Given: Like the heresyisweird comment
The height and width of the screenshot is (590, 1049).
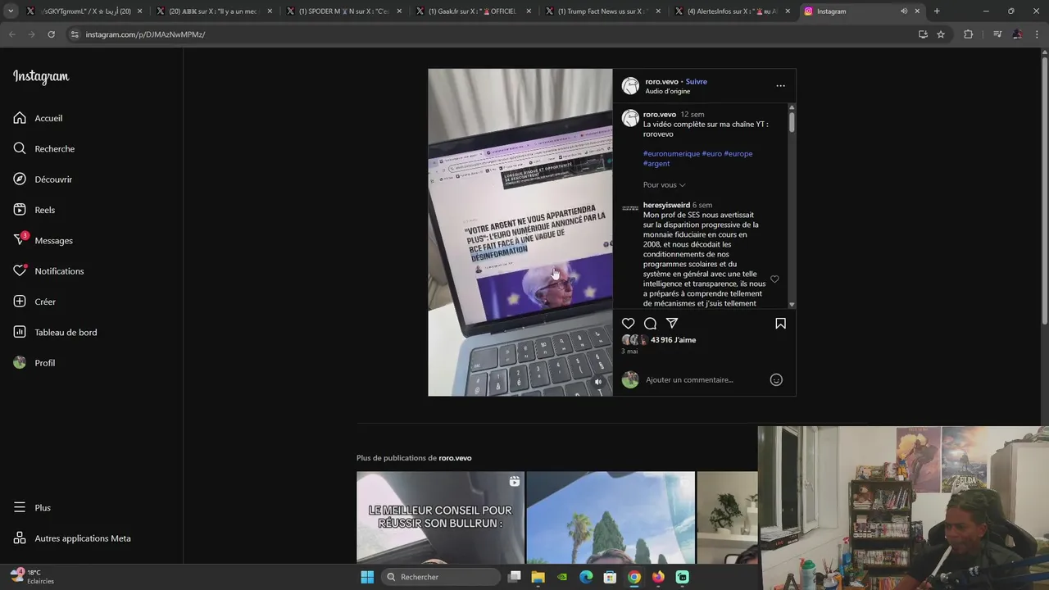Looking at the screenshot, I should 774,279.
